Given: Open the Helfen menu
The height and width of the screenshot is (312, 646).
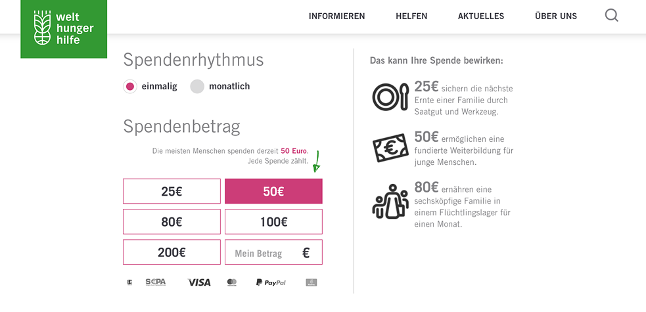Looking at the screenshot, I should 411,16.
